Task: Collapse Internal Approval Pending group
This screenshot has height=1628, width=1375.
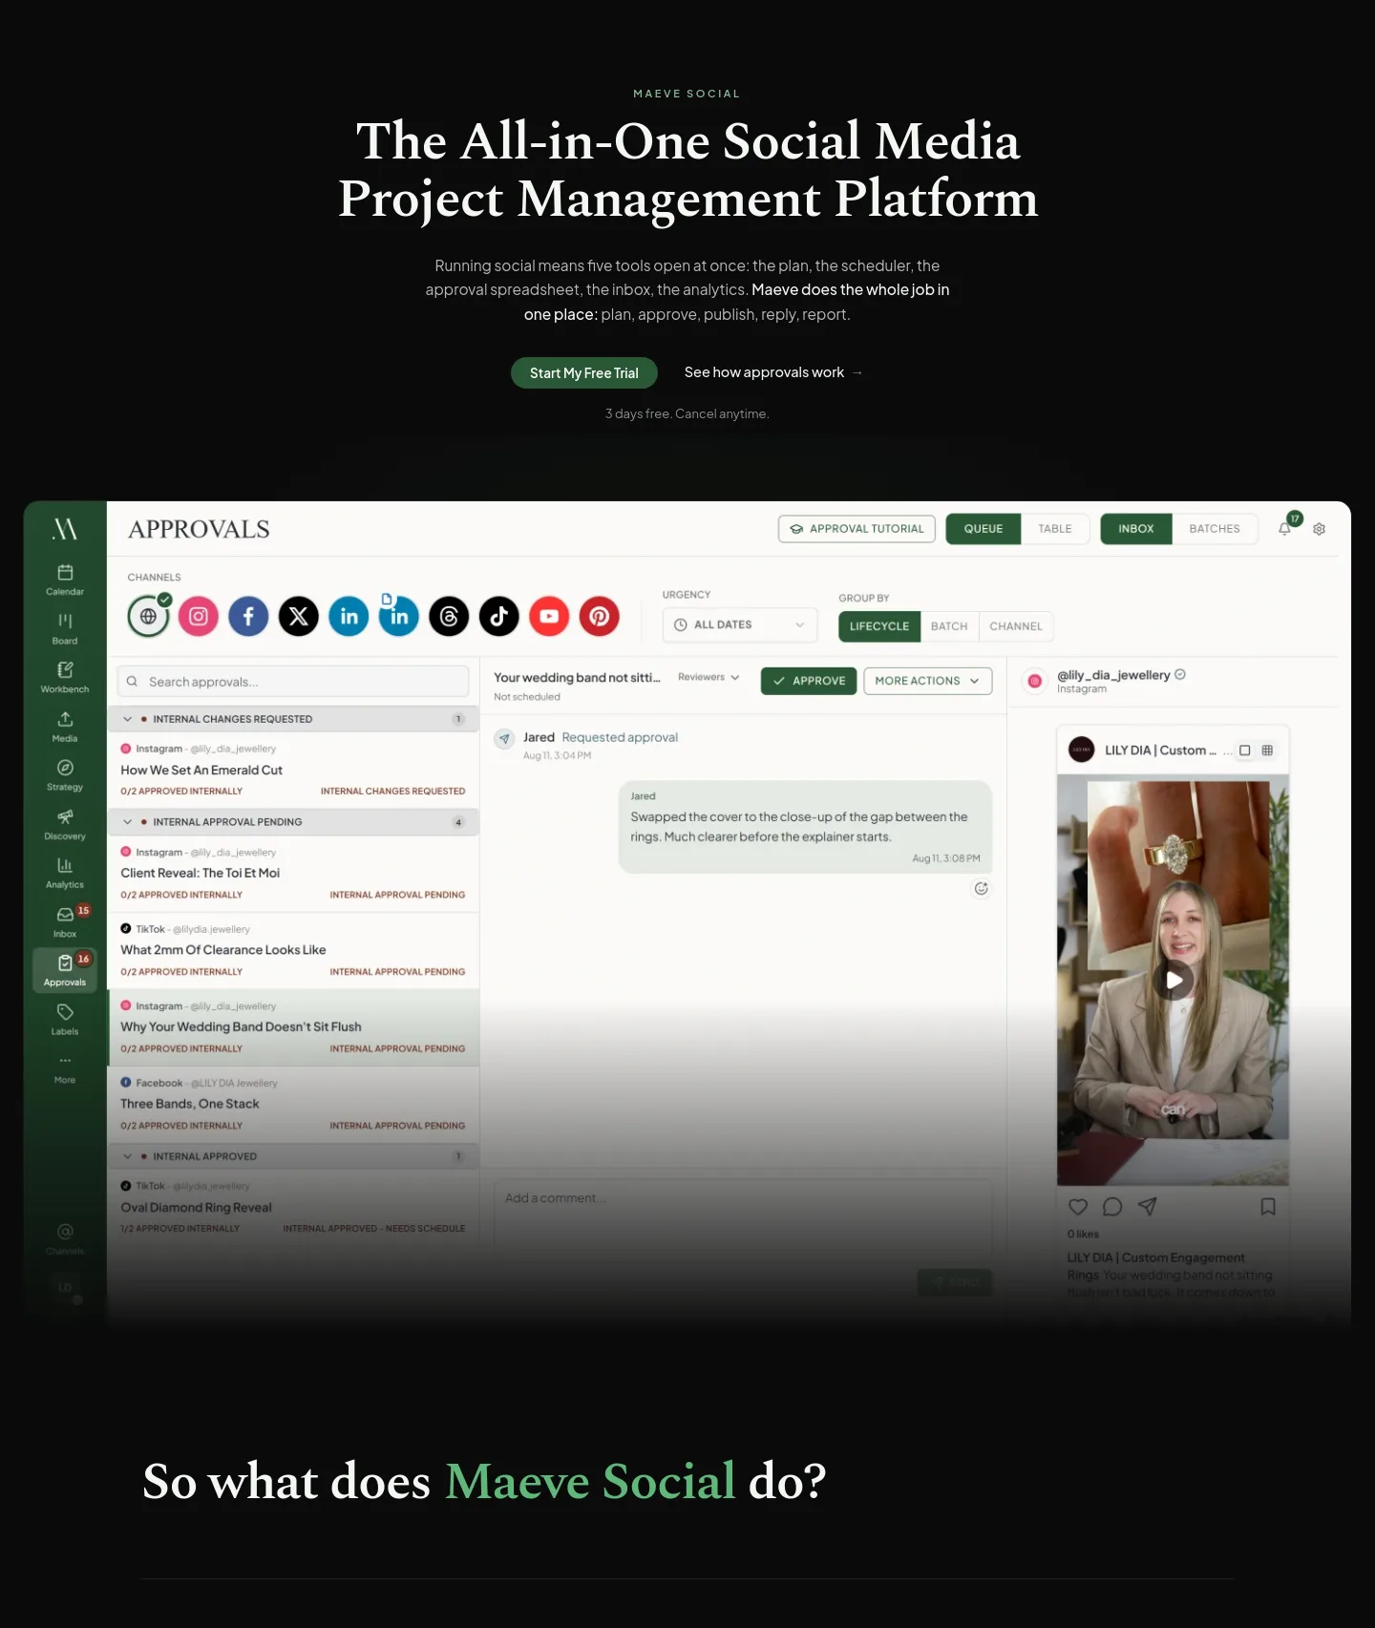Action: click(x=127, y=822)
